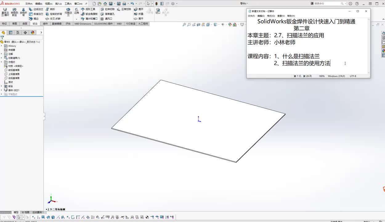Expand the manager panel tabs chevron

pyautogui.click(x=41, y=32)
